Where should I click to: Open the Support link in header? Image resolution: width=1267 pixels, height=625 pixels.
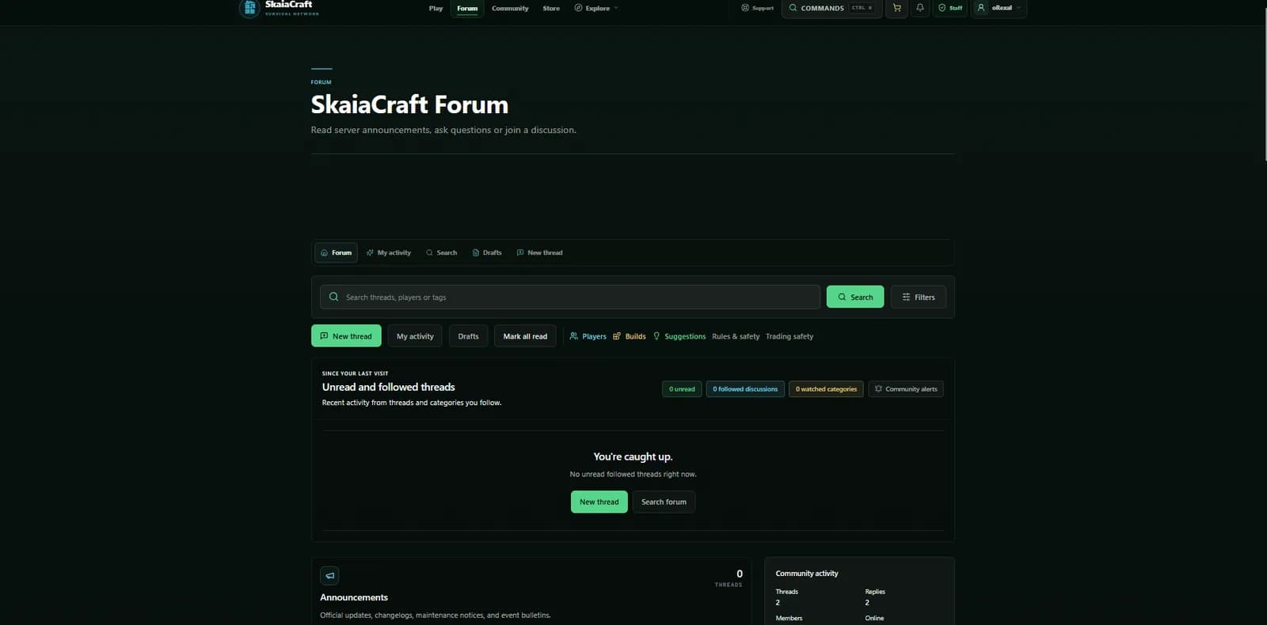757,8
